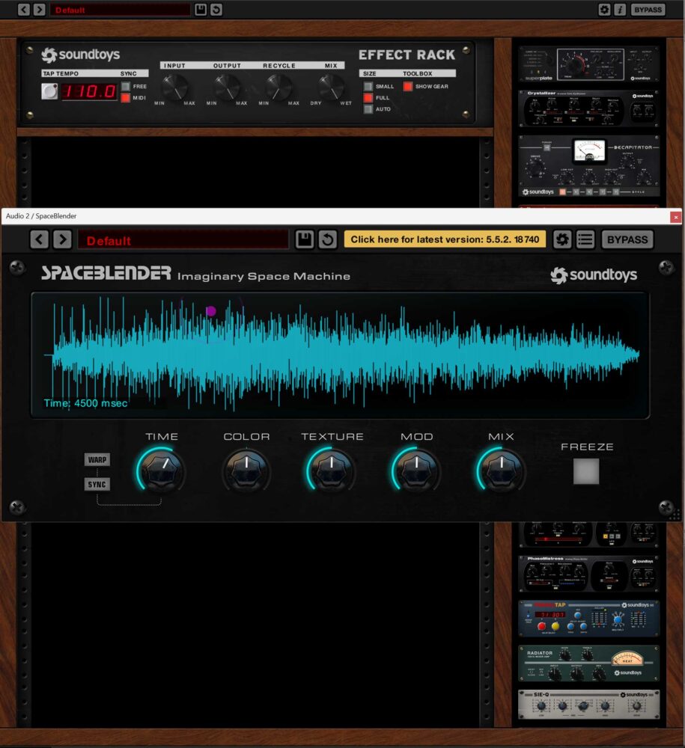Click the purple marker on waveform

tap(211, 311)
